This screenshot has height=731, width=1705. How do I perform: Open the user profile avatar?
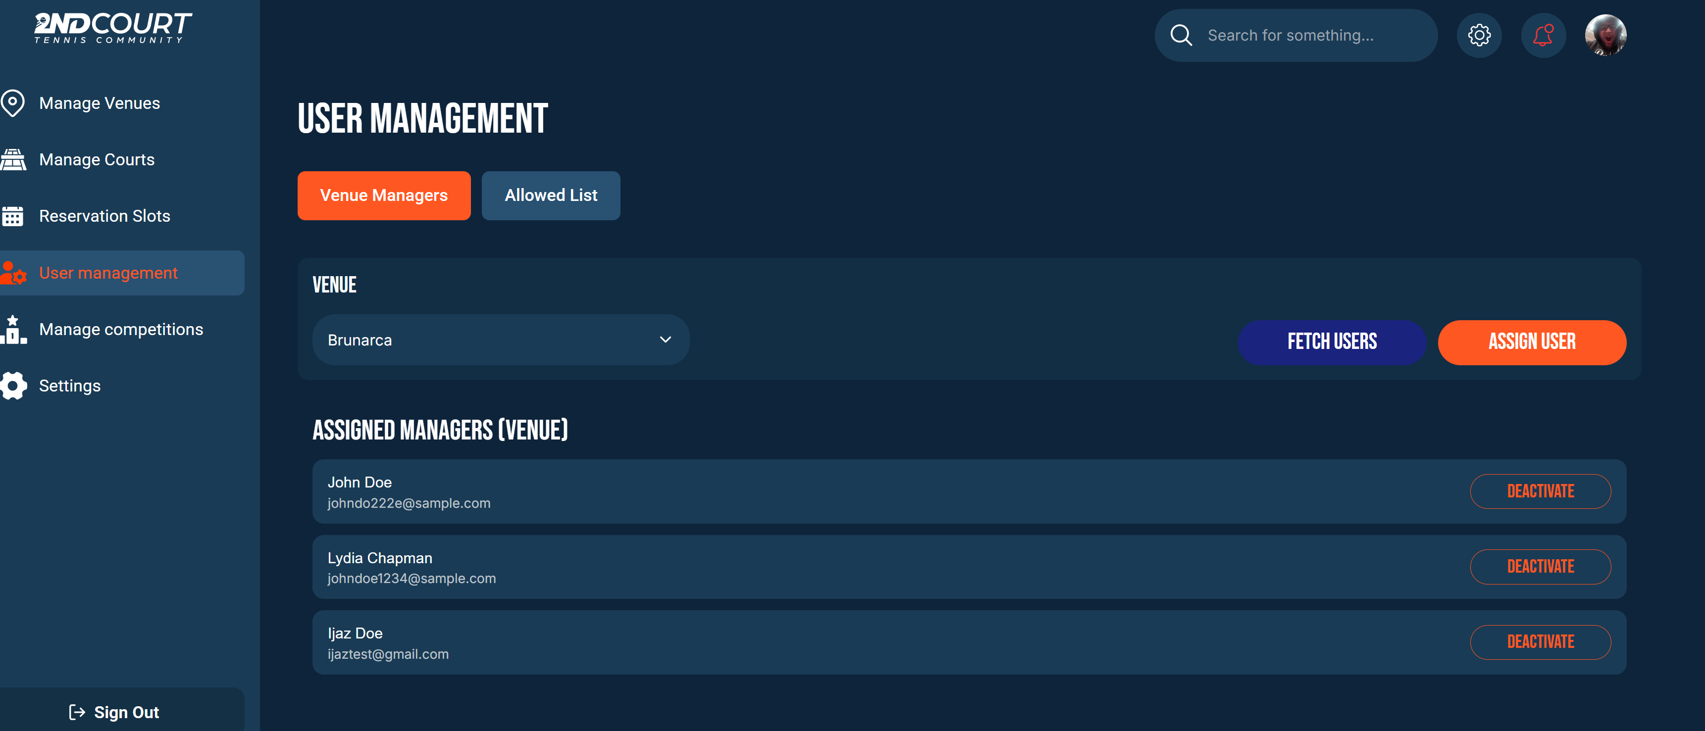click(x=1605, y=35)
